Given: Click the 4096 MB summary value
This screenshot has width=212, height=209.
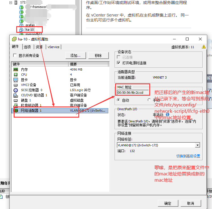Looking at the screenshot, I should point(76,69).
